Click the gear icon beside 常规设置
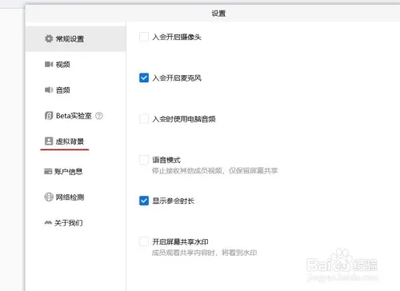 49,38
